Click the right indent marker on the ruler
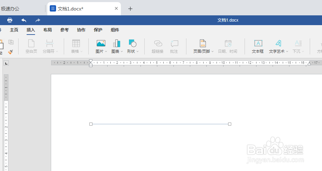This screenshot has width=322, height=171. (x=309, y=64)
